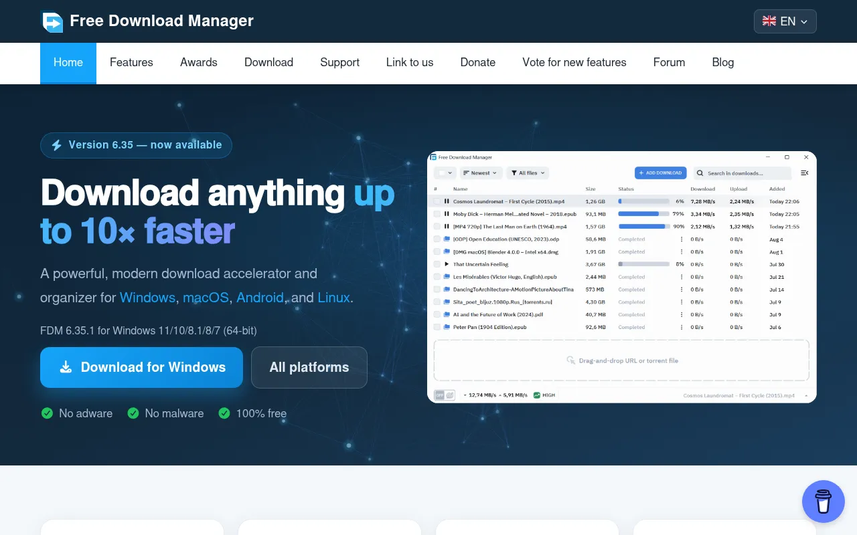857x535 pixels.
Task: Tick the checkbox for Moby Dick row
Action: click(437, 214)
